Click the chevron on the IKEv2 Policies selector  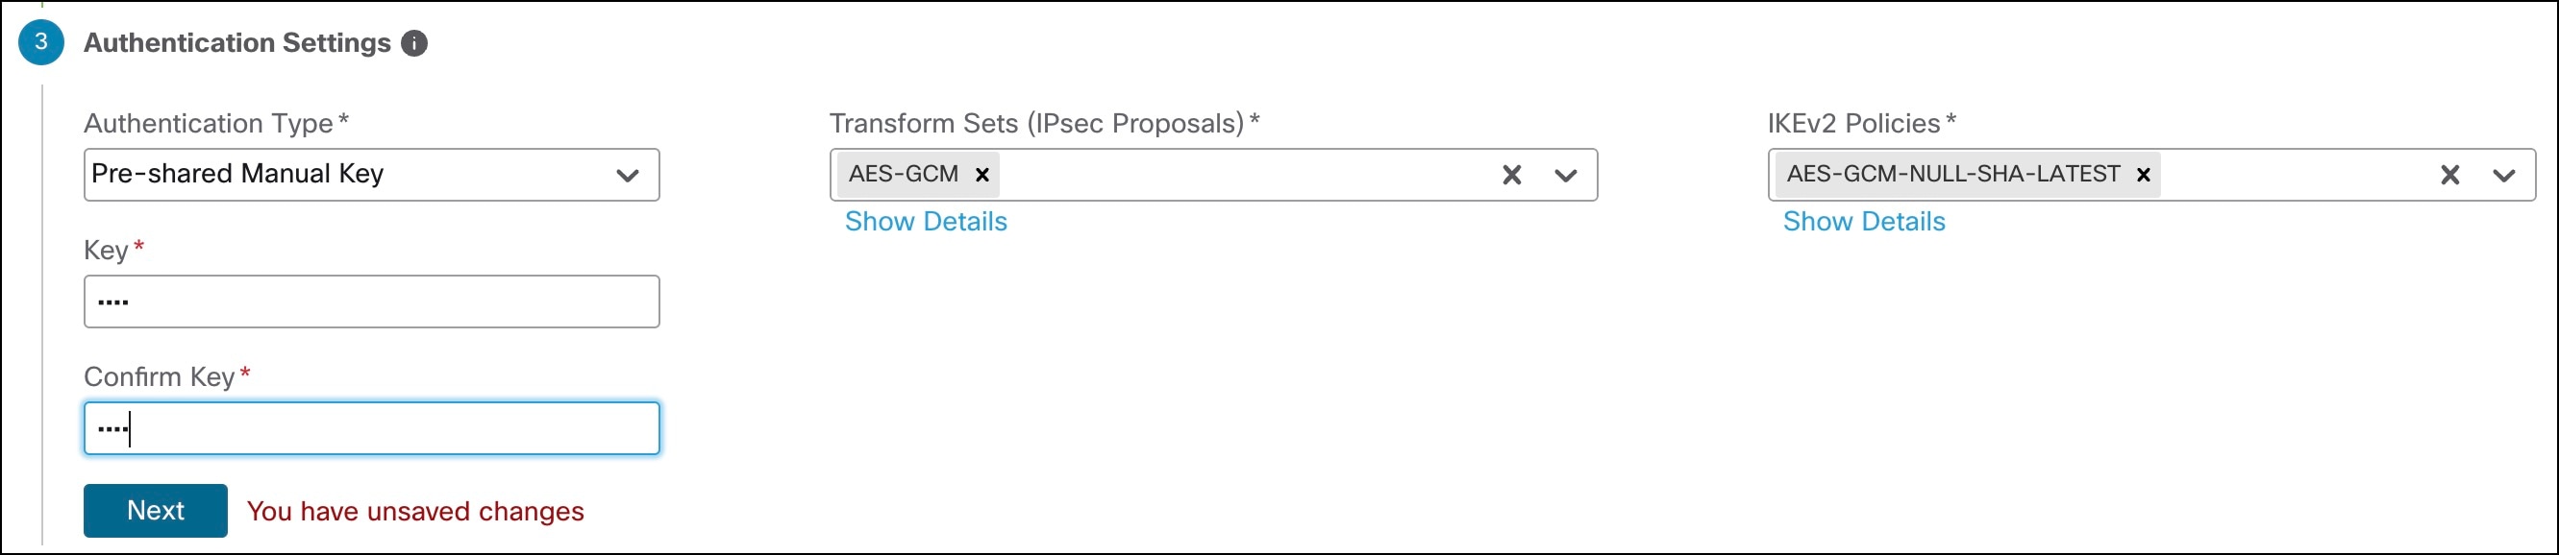[2504, 175]
